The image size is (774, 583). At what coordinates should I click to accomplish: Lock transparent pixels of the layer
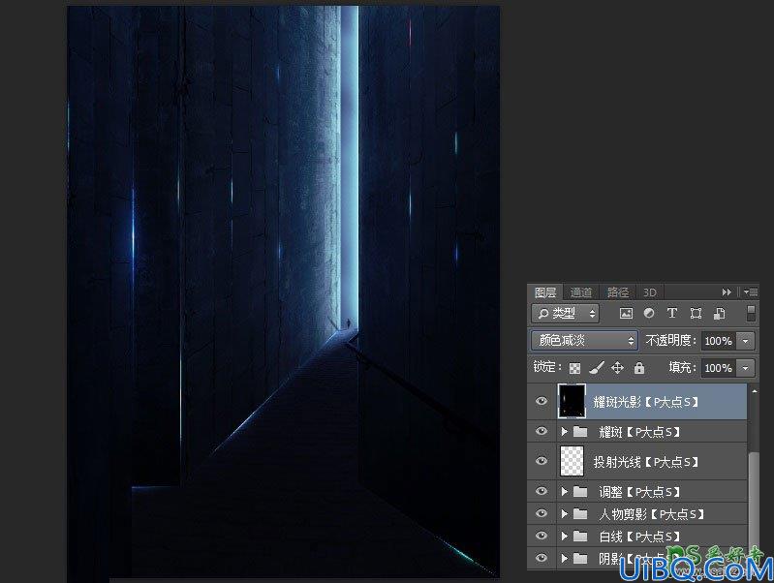(x=574, y=368)
